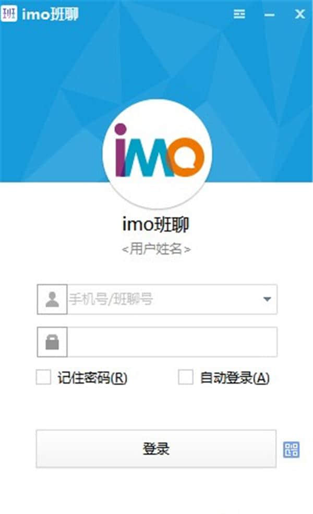Click the imo班聊 title bar text
The image size is (313, 514).
coord(51,14)
